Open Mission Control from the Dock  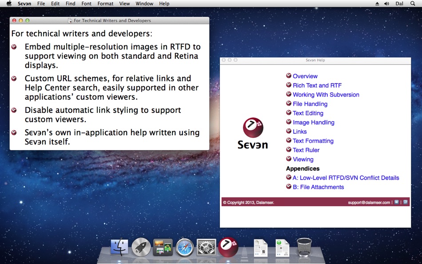[163, 247]
